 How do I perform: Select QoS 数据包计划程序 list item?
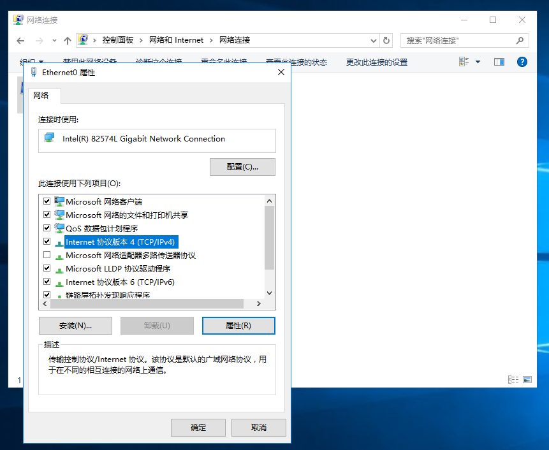[101, 228]
